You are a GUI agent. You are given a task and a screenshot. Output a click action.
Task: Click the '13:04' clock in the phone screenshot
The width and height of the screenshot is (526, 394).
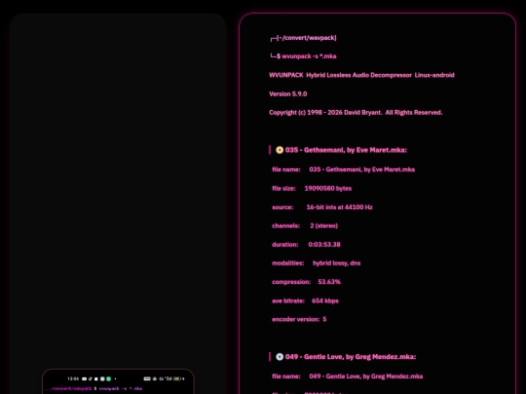(73, 379)
